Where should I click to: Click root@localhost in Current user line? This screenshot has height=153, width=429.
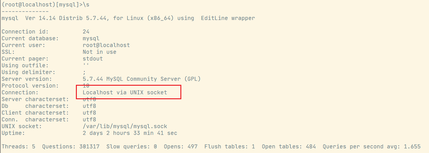106,45
